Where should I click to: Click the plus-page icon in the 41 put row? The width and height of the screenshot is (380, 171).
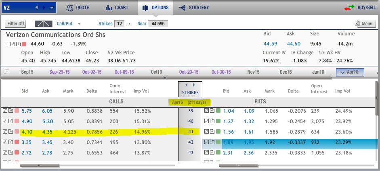[212, 132]
